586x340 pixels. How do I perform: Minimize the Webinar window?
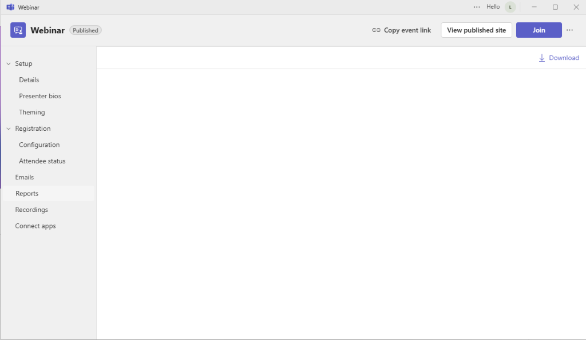(534, 7)
